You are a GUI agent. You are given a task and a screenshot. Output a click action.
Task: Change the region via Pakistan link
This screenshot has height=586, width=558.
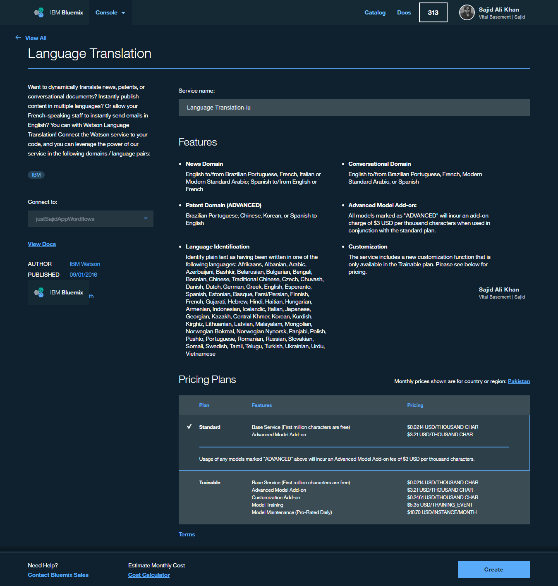pos(519,381)
